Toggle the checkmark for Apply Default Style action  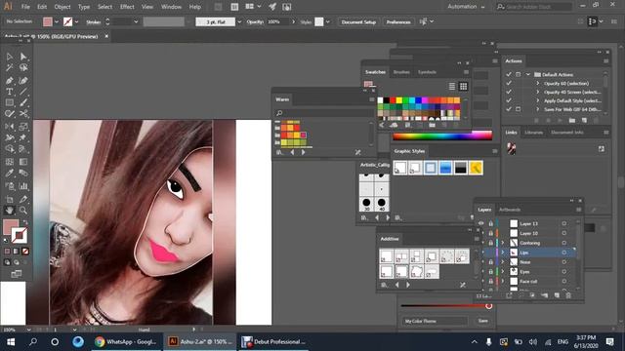click(x=509, y=100)
